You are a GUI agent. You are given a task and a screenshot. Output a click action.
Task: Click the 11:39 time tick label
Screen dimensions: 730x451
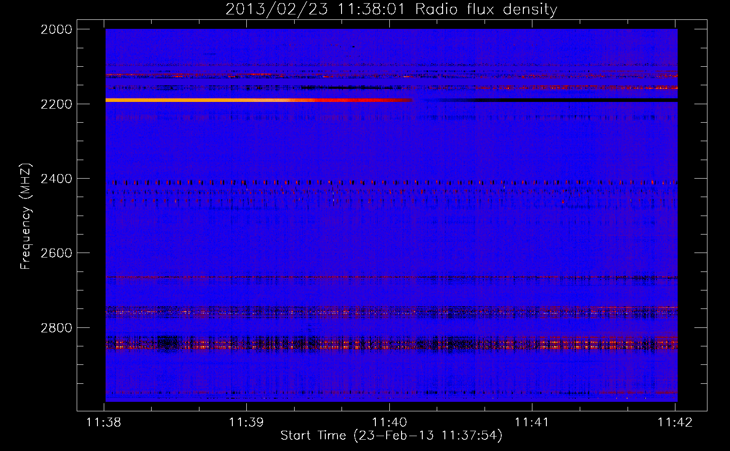point(246,423)
